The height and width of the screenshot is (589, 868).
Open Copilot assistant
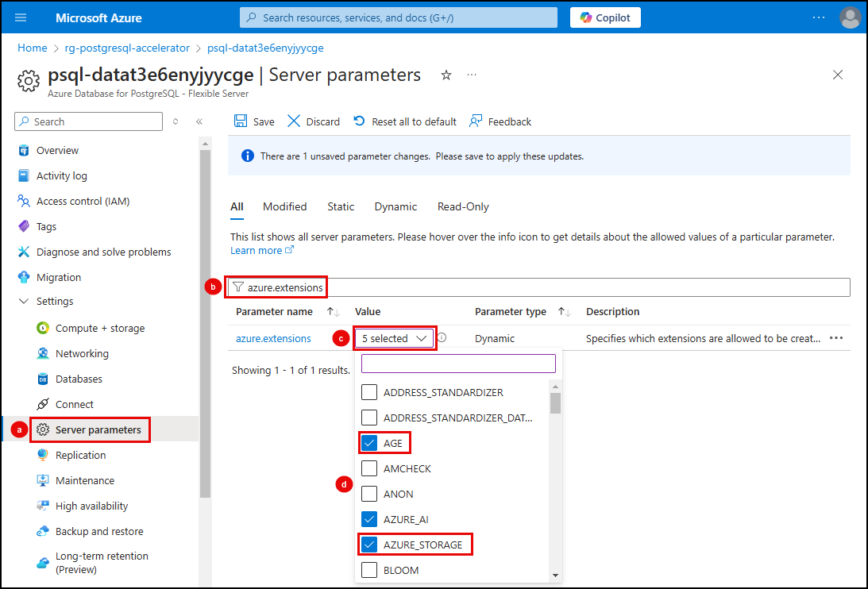(605, 17)
